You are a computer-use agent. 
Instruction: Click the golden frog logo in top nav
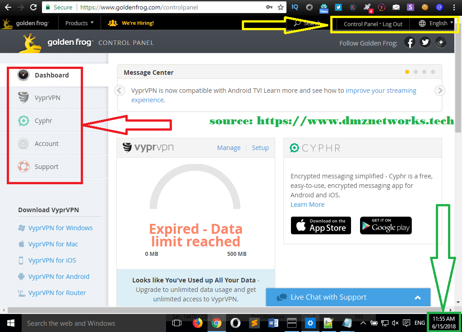pos(25,23)
